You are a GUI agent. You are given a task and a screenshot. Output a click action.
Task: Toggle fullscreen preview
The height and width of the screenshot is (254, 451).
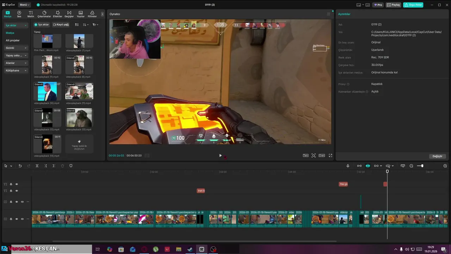coord(330,156)
